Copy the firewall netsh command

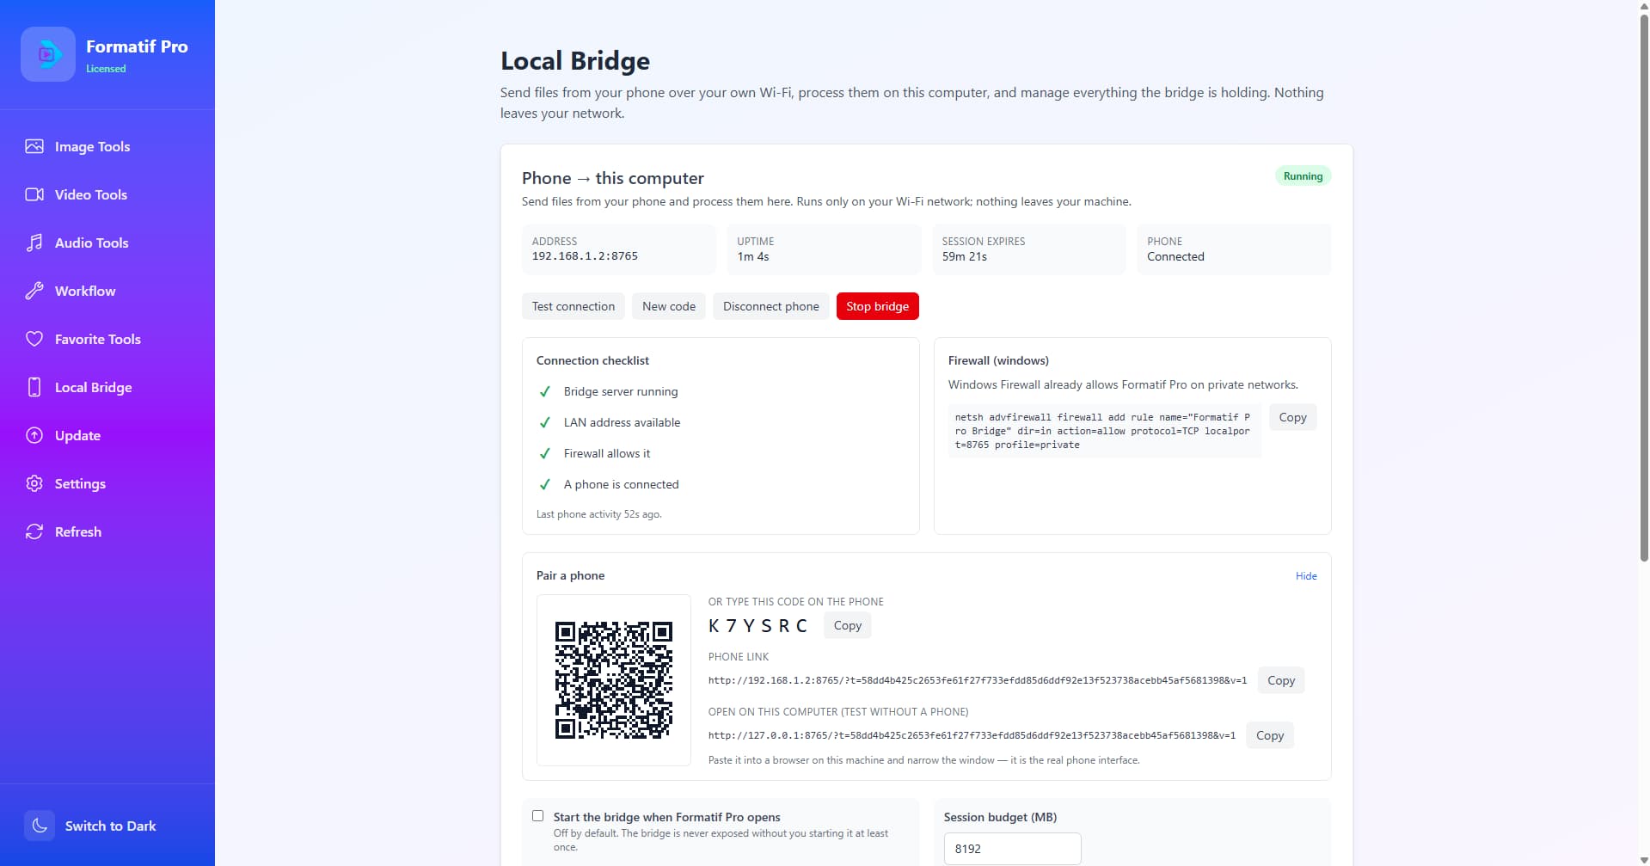(x=1292, y=417)
